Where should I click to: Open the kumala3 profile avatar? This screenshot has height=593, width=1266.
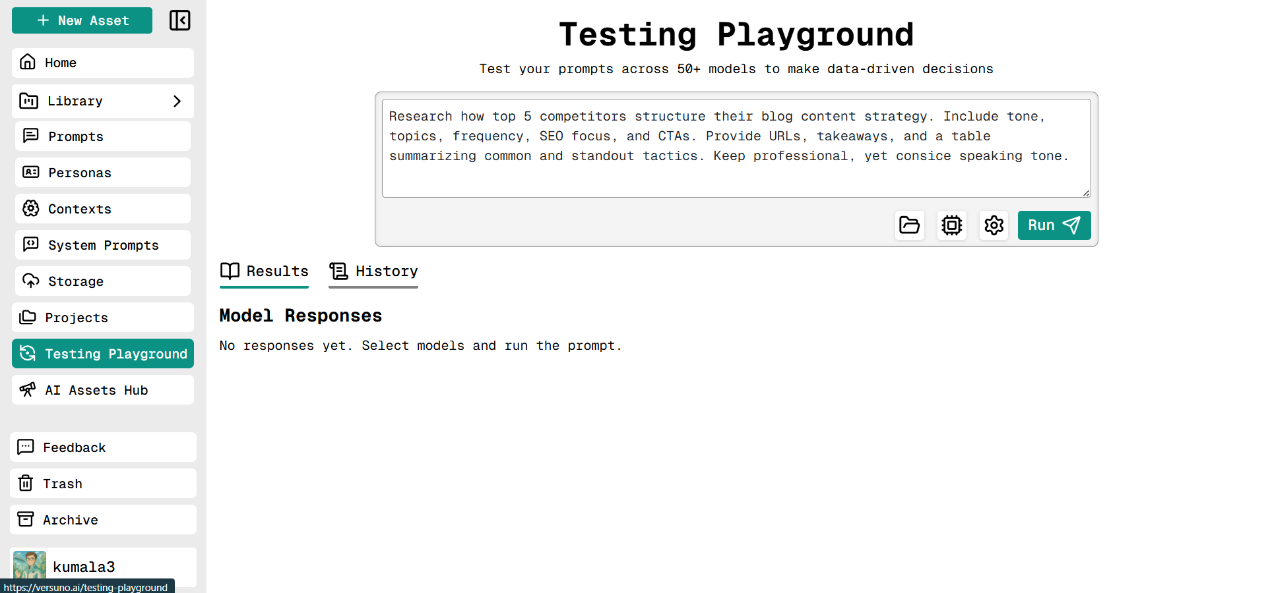(x=29, y=565)
